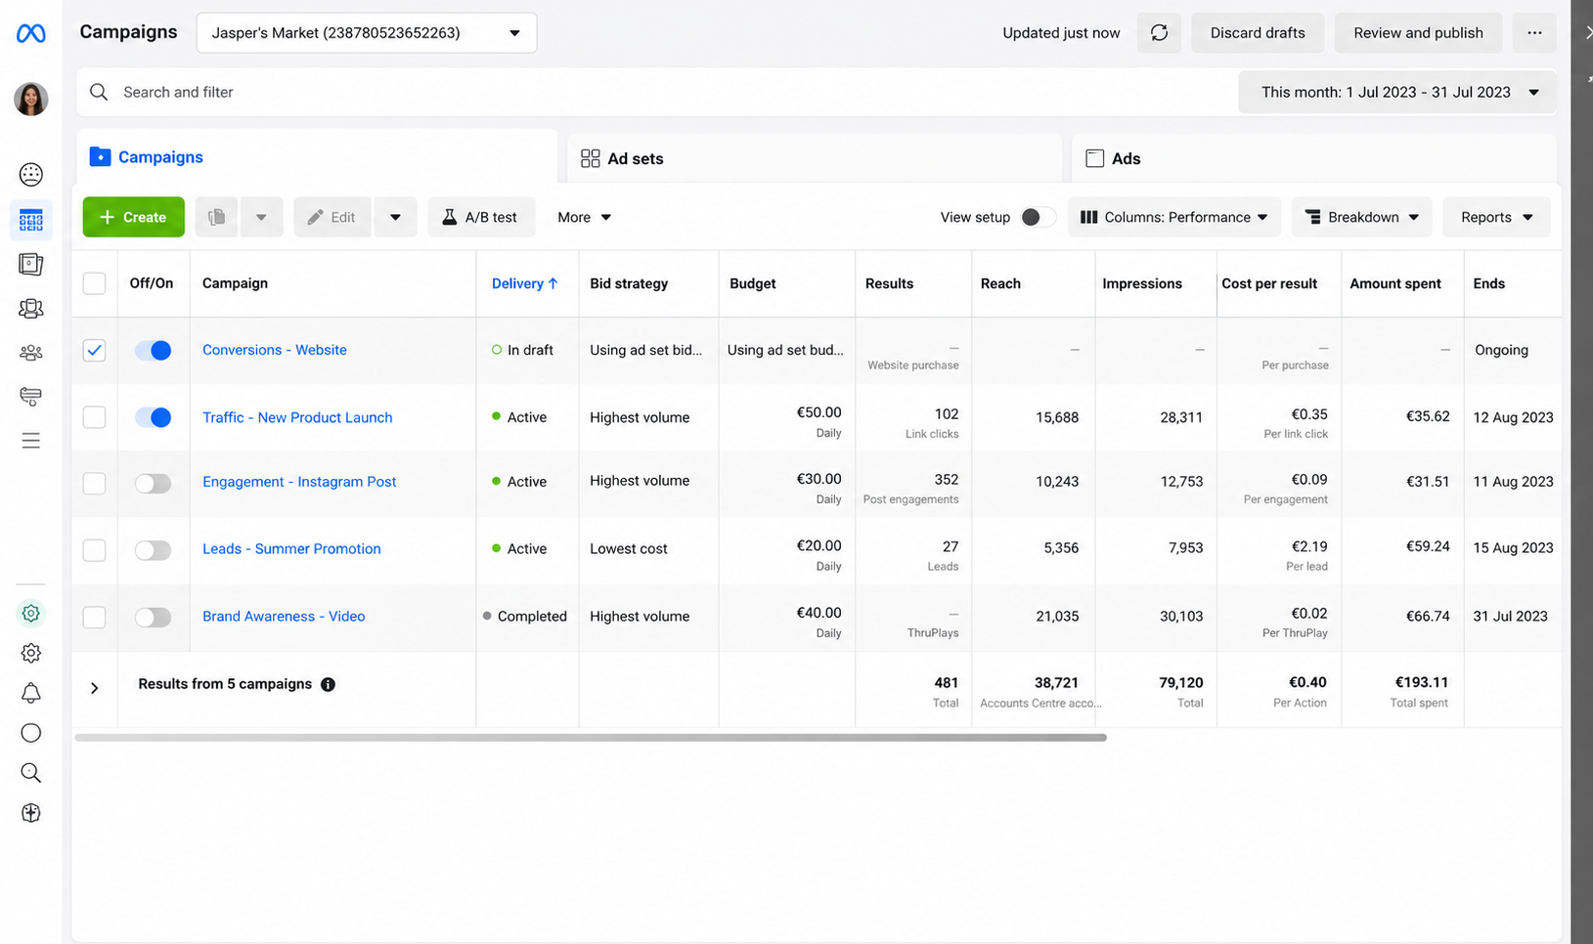The width and height of the screenshot is (1593, 944).
Task: Toggle off Traffic - New Product Launch campaign
Action: point(153,417)
